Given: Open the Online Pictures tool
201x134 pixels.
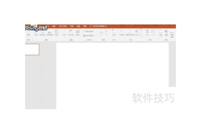Looking at the screenshot, I should (42, 33).
